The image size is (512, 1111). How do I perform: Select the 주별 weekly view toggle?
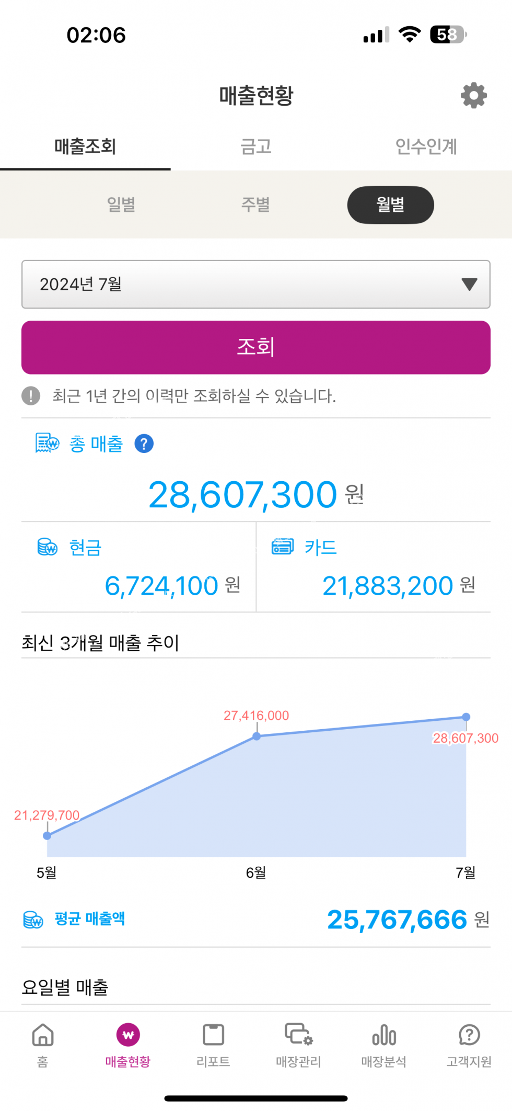coord(255,205)
